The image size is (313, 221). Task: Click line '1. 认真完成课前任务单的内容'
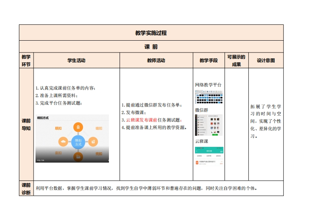[x=66, y=88]
